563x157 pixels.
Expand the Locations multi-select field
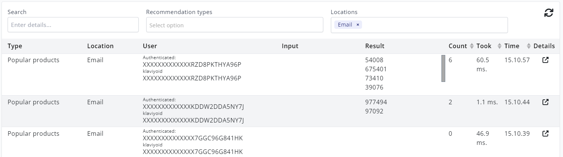433,25
